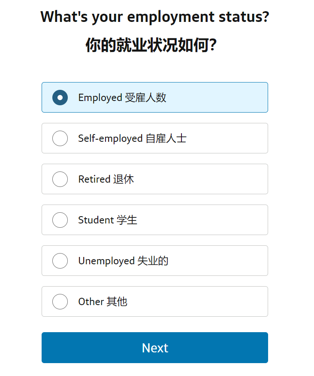Click the Chinese heading 你的就业状况如何?

(151, 45)
